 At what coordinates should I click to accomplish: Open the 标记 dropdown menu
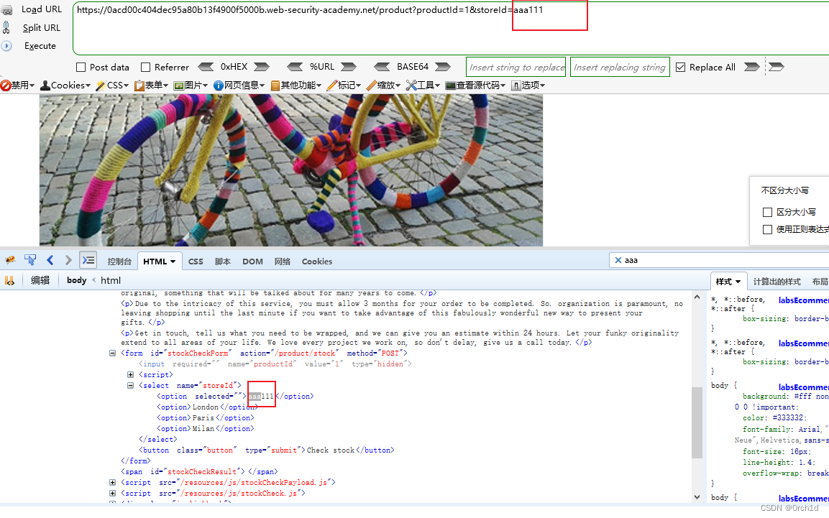click(344, 85)
